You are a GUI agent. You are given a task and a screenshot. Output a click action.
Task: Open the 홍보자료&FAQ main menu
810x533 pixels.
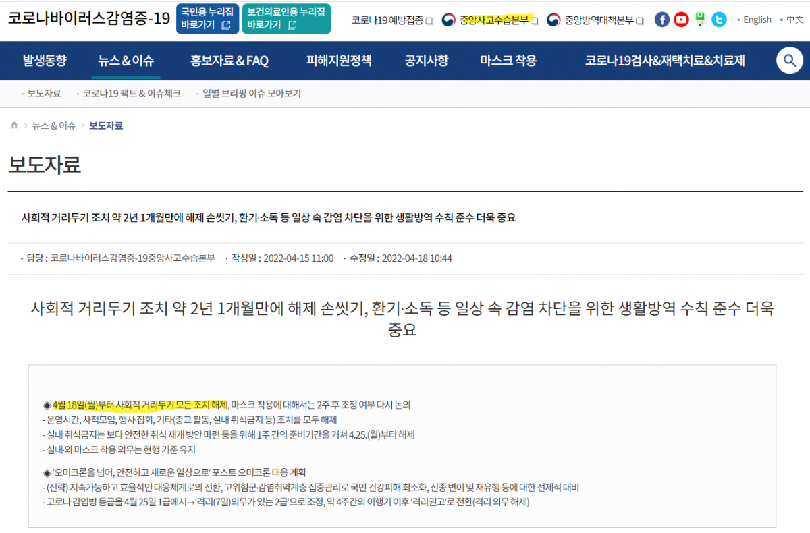pyautogui.click(x=230, y=61)
